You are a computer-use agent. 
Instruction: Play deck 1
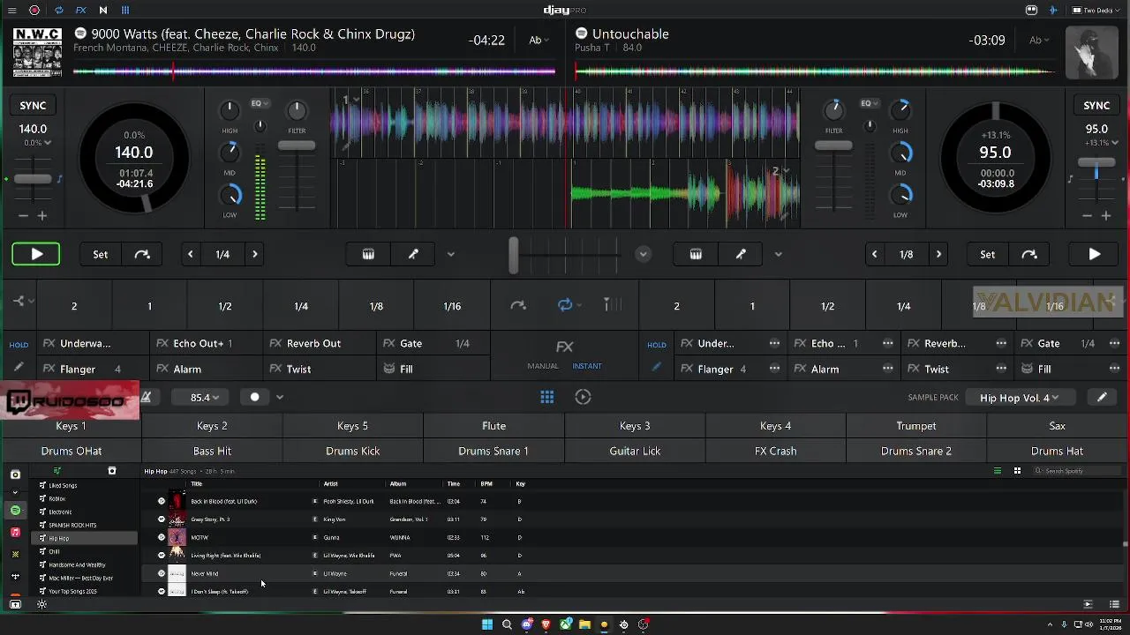tap(36, 254)
